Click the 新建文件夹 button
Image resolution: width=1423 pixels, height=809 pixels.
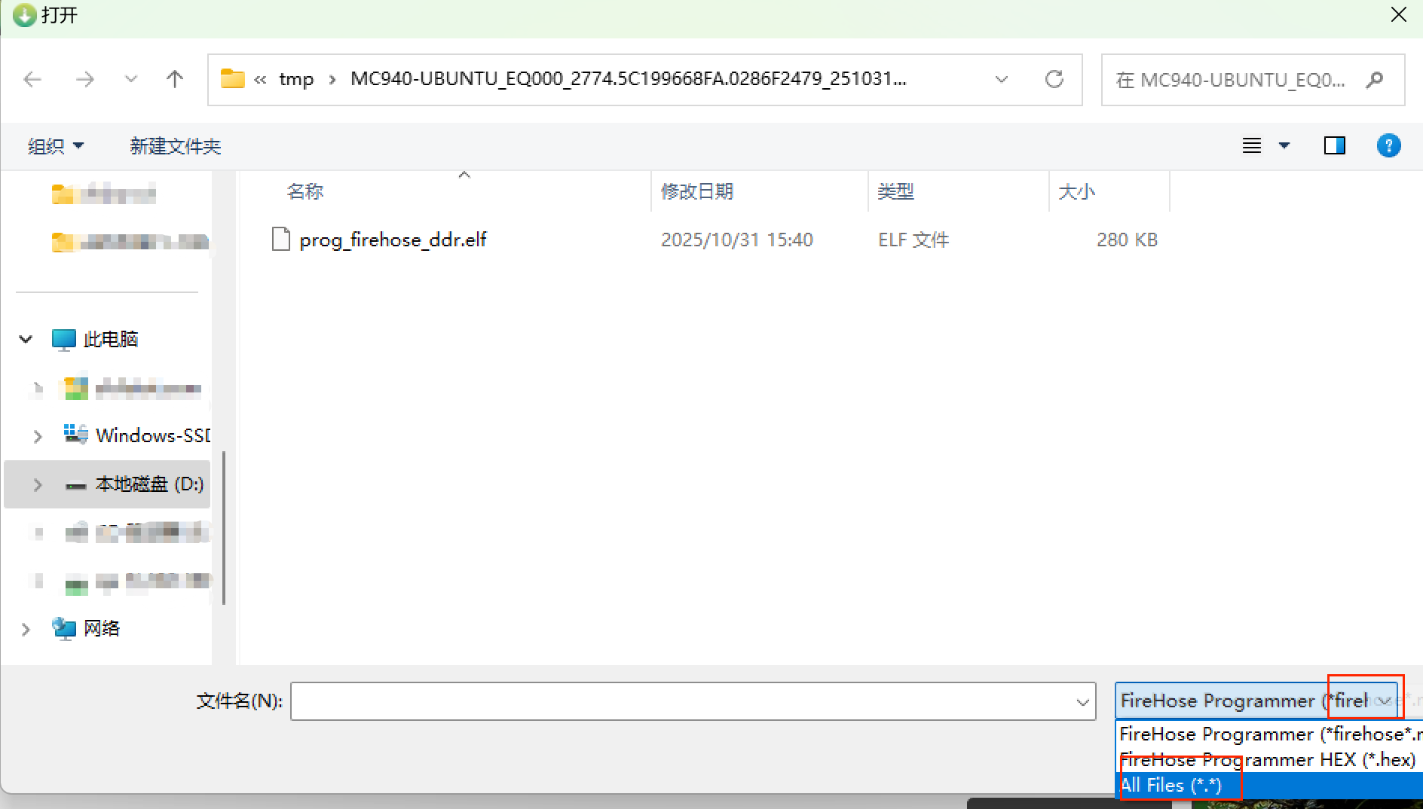pos(176,145)
